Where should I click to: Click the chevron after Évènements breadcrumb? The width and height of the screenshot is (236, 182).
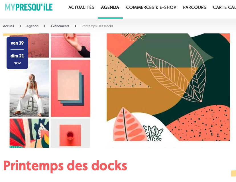(x=75, y=26)
